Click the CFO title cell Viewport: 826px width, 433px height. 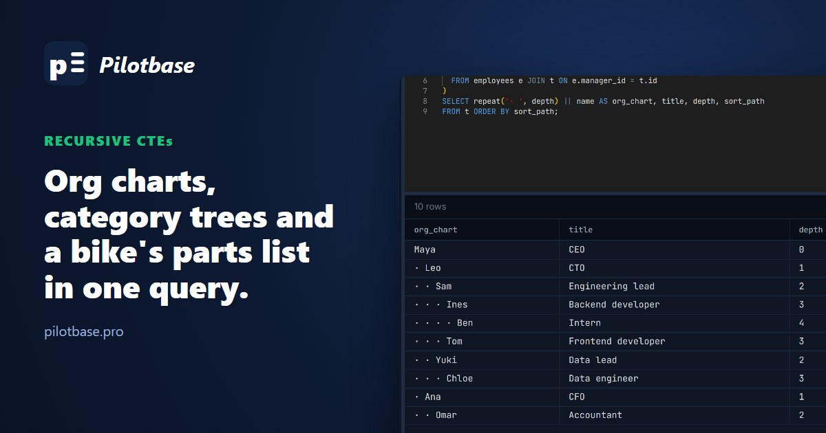pos(675,397)
